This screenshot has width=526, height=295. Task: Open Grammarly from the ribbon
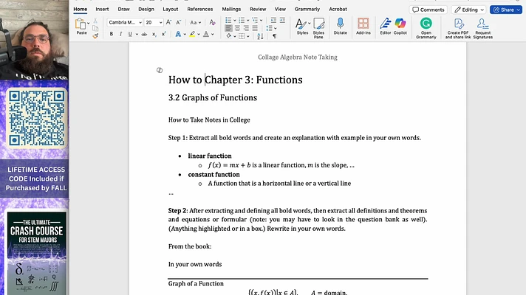coord(426,28)
